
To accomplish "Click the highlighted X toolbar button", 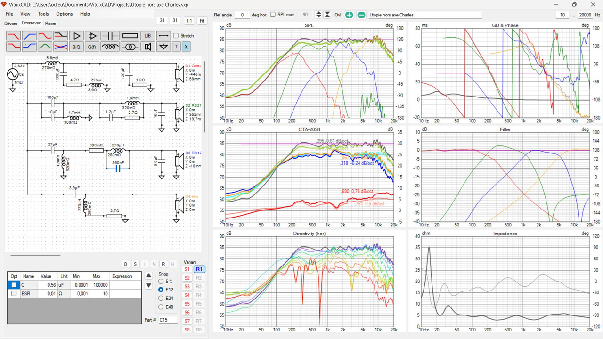I will [186, 47].
